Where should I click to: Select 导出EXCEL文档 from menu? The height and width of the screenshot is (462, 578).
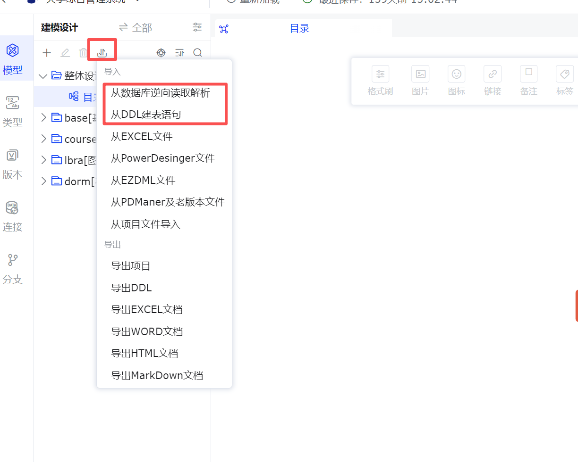pyautogui.click(x=146, y=309)
